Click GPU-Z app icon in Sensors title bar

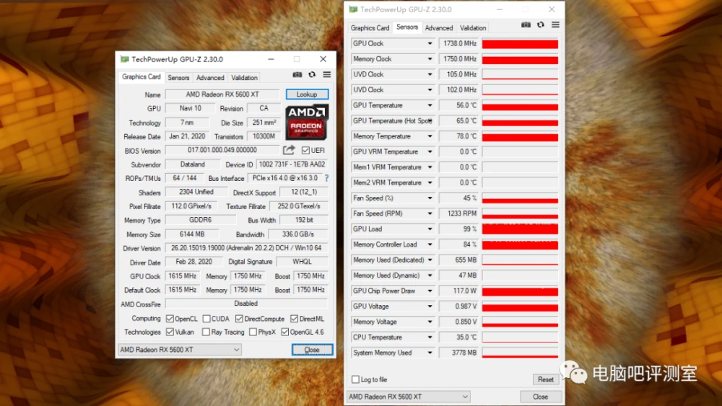tap(353, 9)
